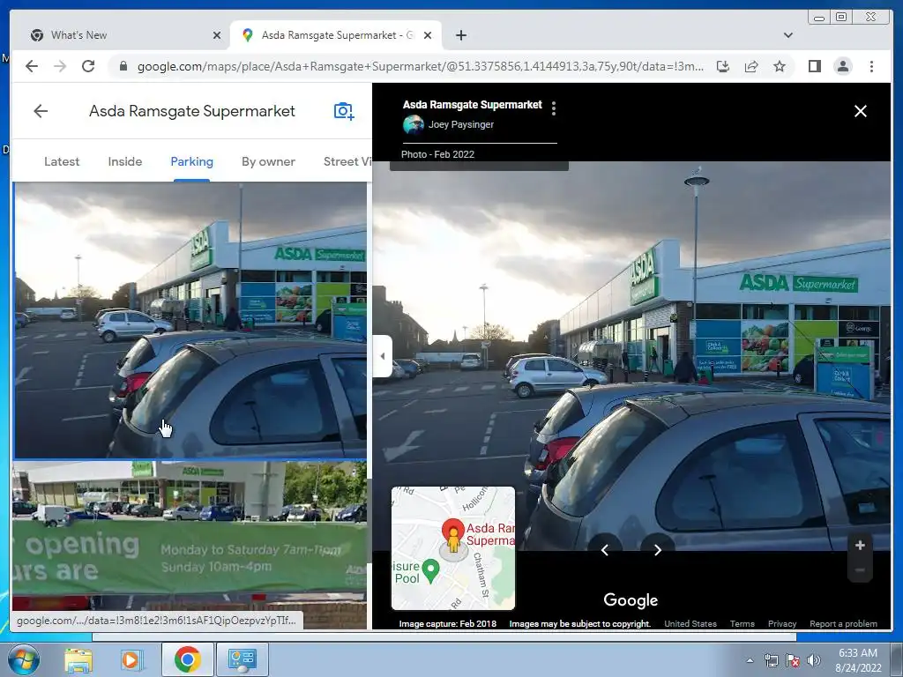Reload the Google Maps page
This screenshot has height=677, width=903.
(88, 66)
